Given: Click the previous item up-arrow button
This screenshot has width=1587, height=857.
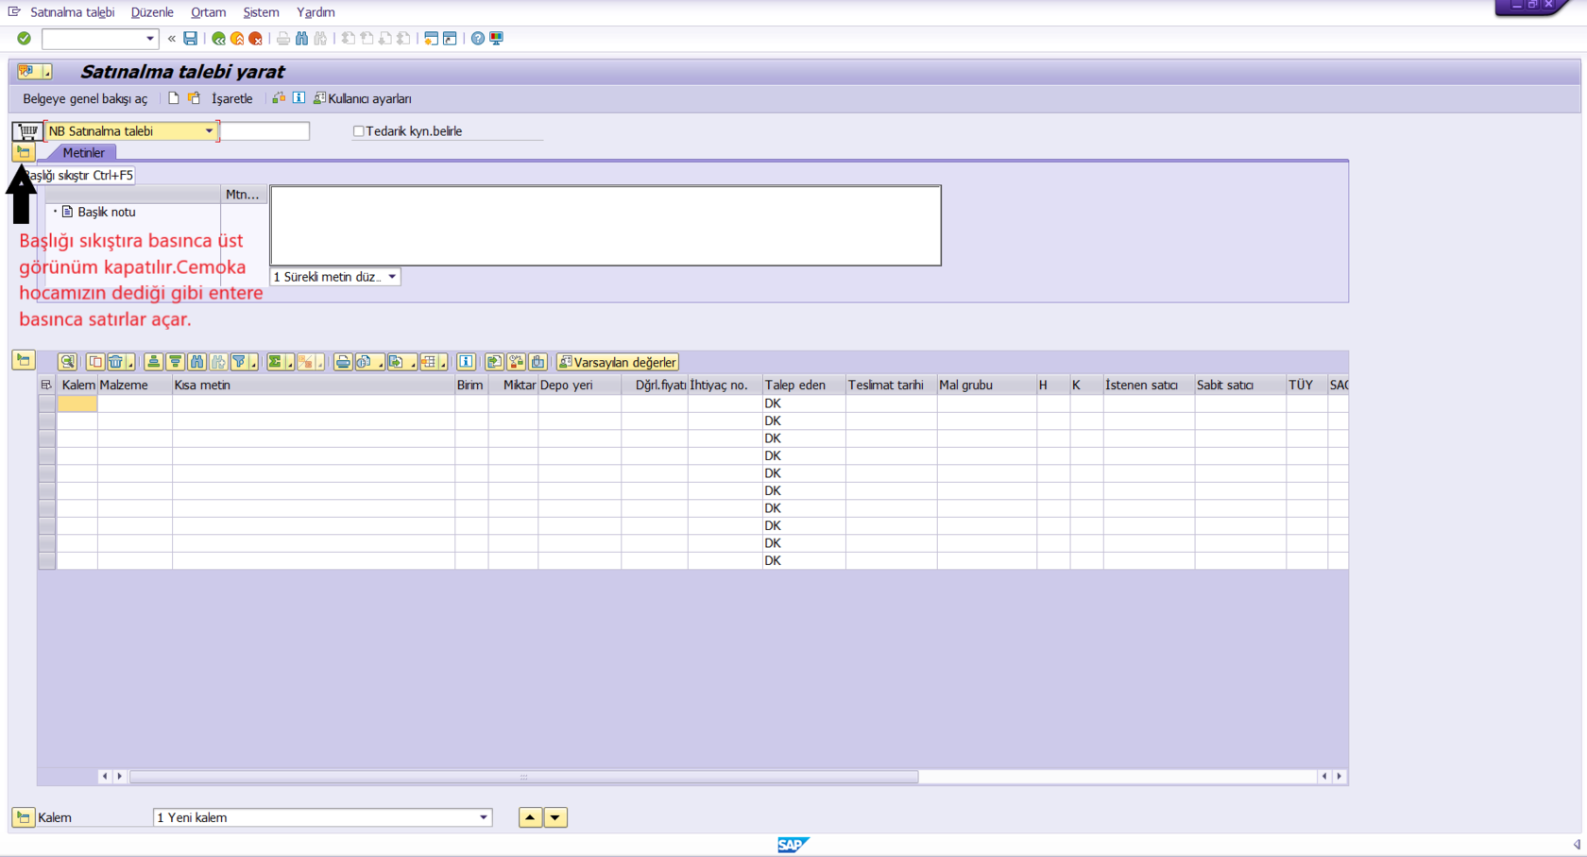Looking at the screenshot, I should tap(531, 817).
